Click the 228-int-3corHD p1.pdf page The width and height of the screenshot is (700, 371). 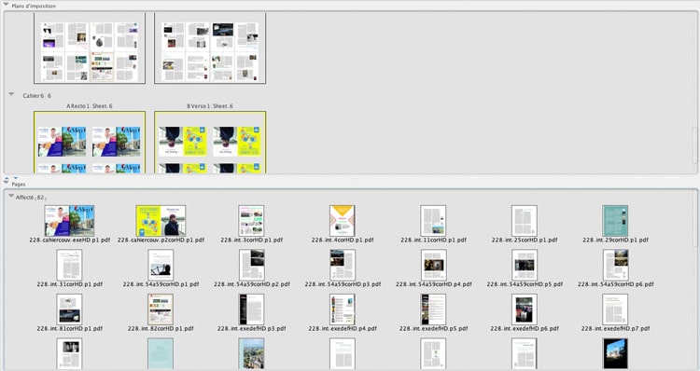tap(251, 221)
